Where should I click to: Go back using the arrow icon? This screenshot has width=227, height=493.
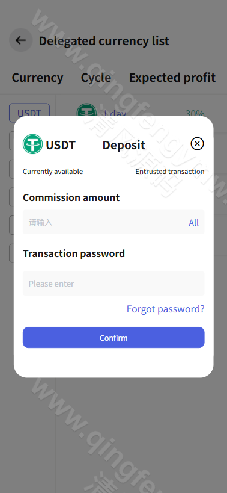pos(20,40)
